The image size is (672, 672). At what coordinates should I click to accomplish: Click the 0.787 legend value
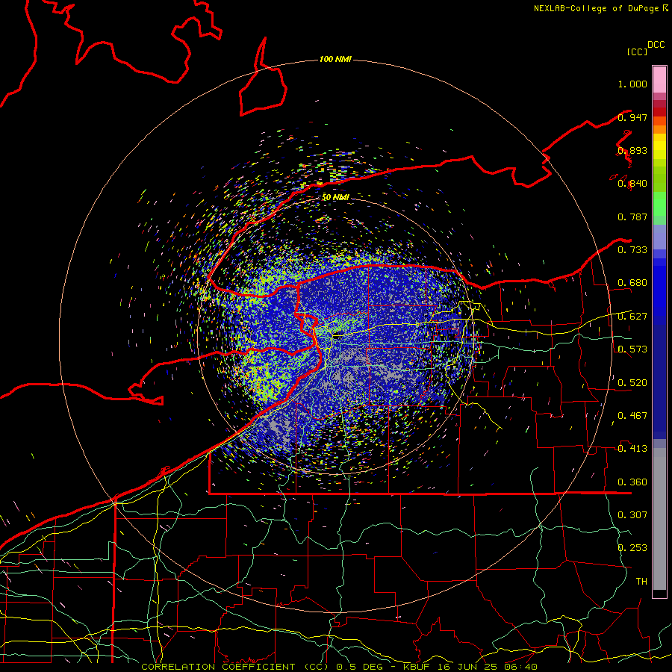tap(632, 217)
